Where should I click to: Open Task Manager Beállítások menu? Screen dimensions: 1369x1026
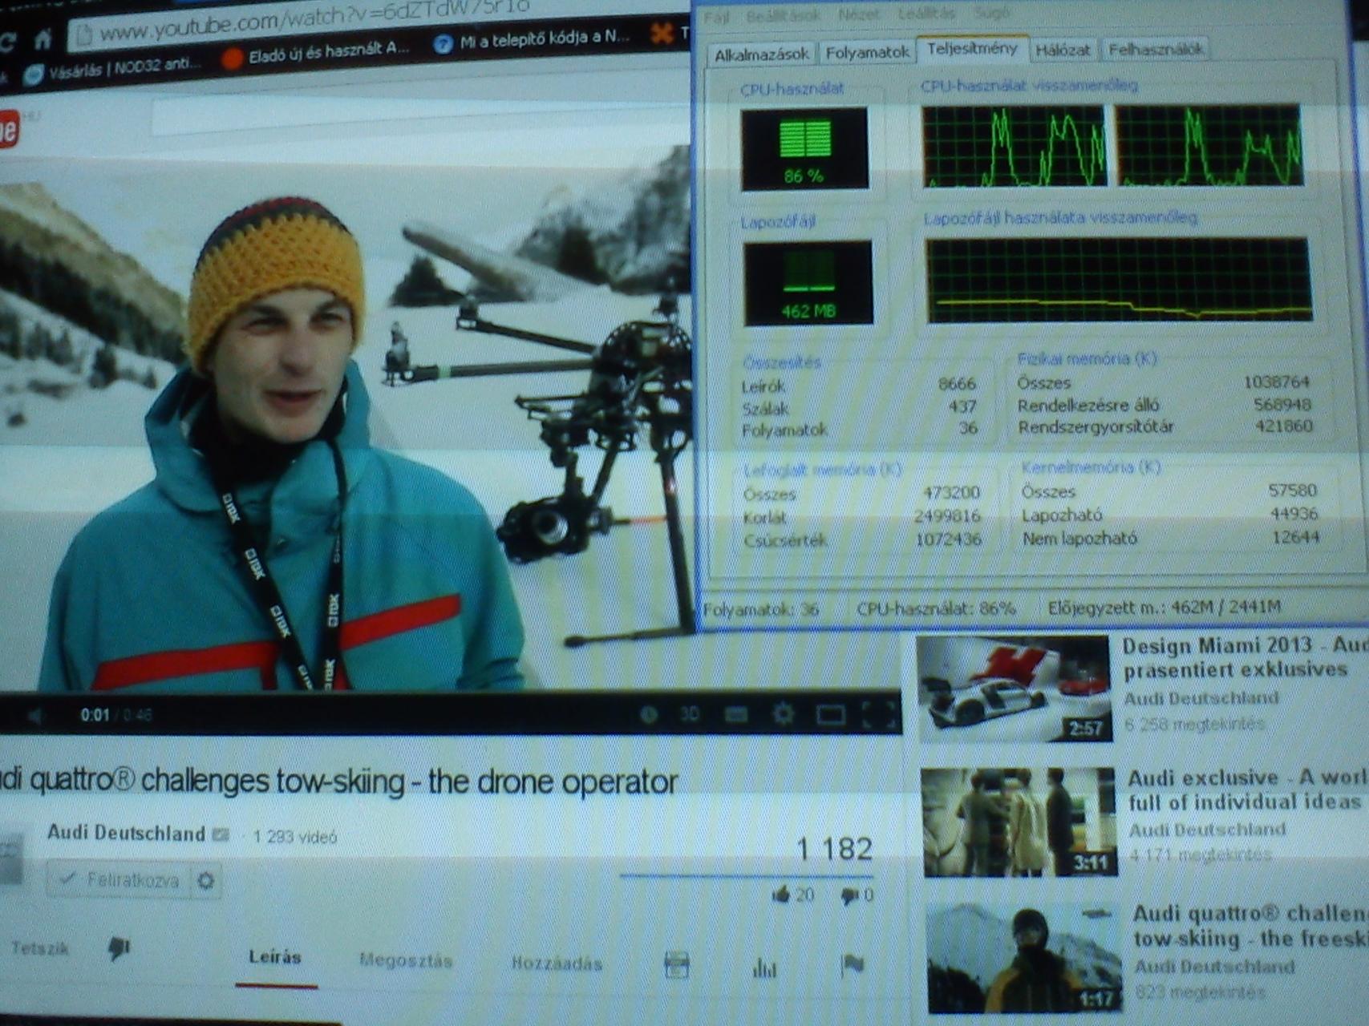point(784,15)
